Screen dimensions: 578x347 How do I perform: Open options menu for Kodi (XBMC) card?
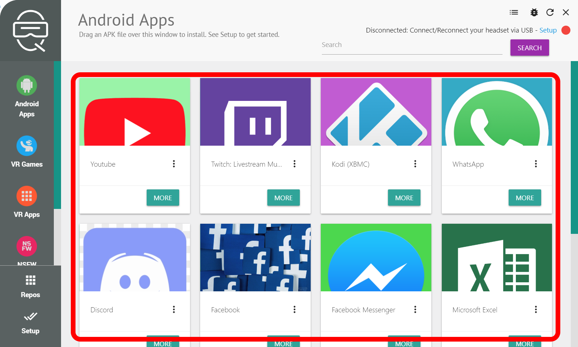point(415,164)
